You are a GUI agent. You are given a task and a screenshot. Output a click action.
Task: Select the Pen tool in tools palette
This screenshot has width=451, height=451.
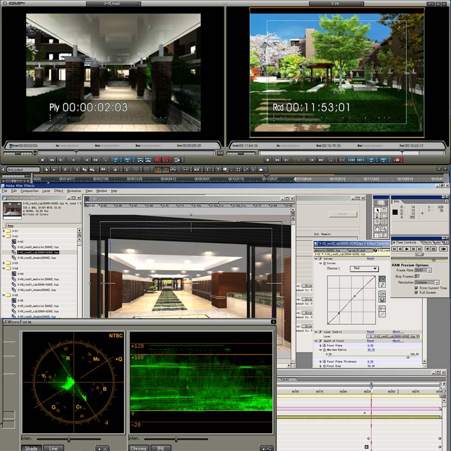(377, 216)
